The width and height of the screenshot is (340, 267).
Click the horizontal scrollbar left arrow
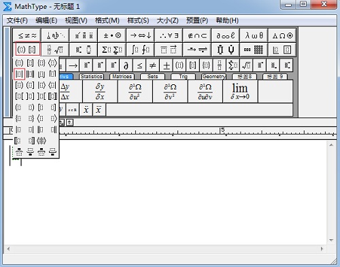pos(8,249)
